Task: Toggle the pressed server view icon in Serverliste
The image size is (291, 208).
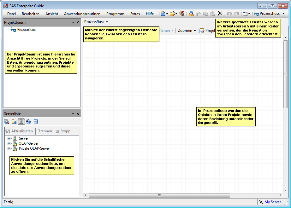Action: tap(21, 122)
